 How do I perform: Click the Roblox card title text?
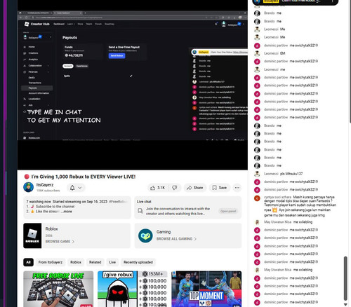click(x=51, y=228)
